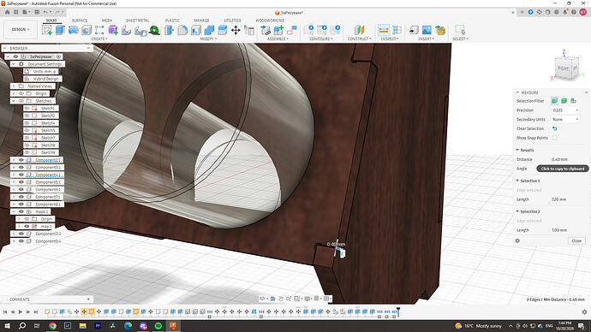591x332 pixels.
Task: Open the Woodworking tab
Action: 270,21
